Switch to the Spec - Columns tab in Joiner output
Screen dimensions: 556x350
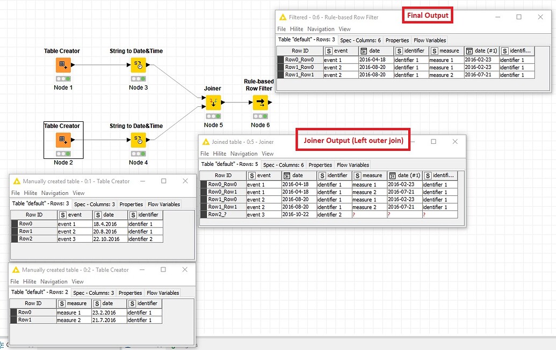[284, 164]
